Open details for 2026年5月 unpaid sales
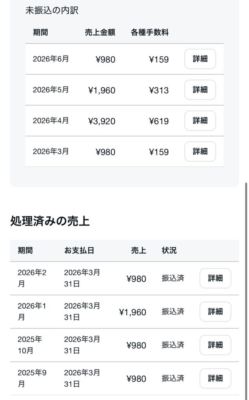This screenshot has height=400, width=249. click(x=200, y=90)
